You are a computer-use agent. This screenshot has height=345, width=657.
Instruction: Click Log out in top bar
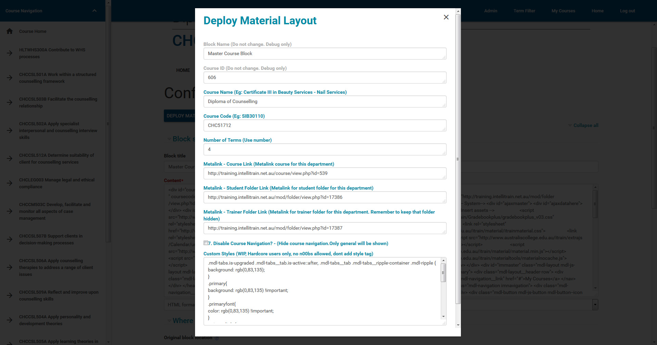click(627, 11)
